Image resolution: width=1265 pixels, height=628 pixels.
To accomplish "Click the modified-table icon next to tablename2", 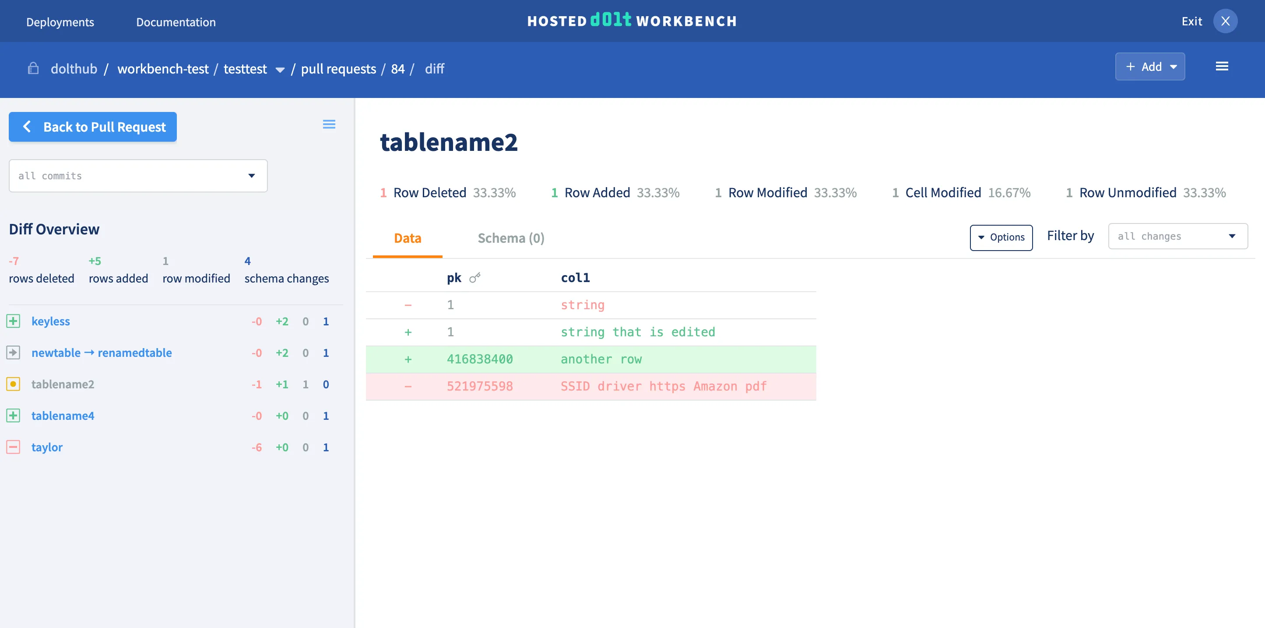I will (13, 384).
